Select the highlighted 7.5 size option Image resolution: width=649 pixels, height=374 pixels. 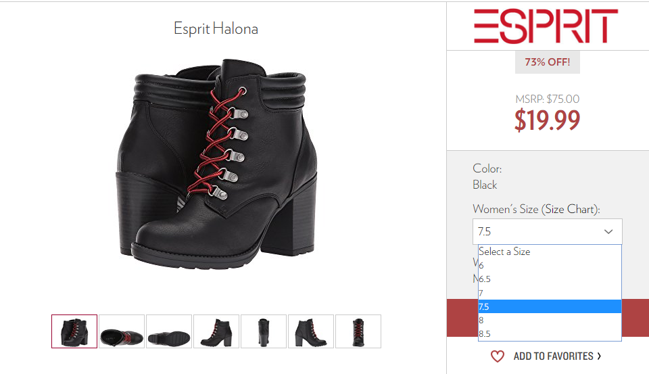[x=550, y=306]
